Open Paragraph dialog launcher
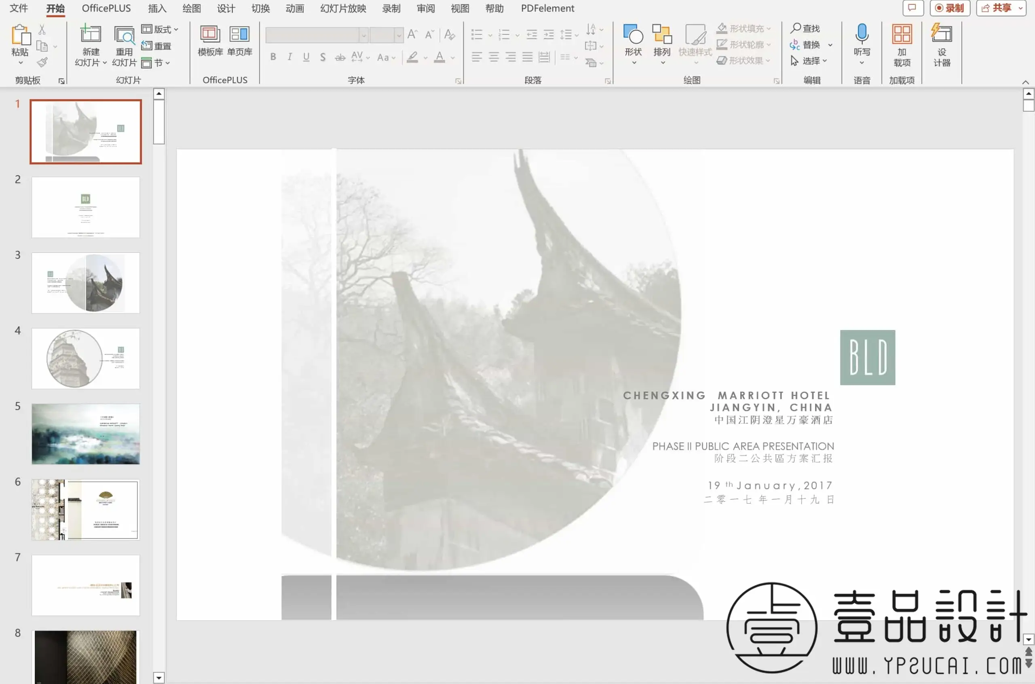The image size is (1035, 684). 608,81
